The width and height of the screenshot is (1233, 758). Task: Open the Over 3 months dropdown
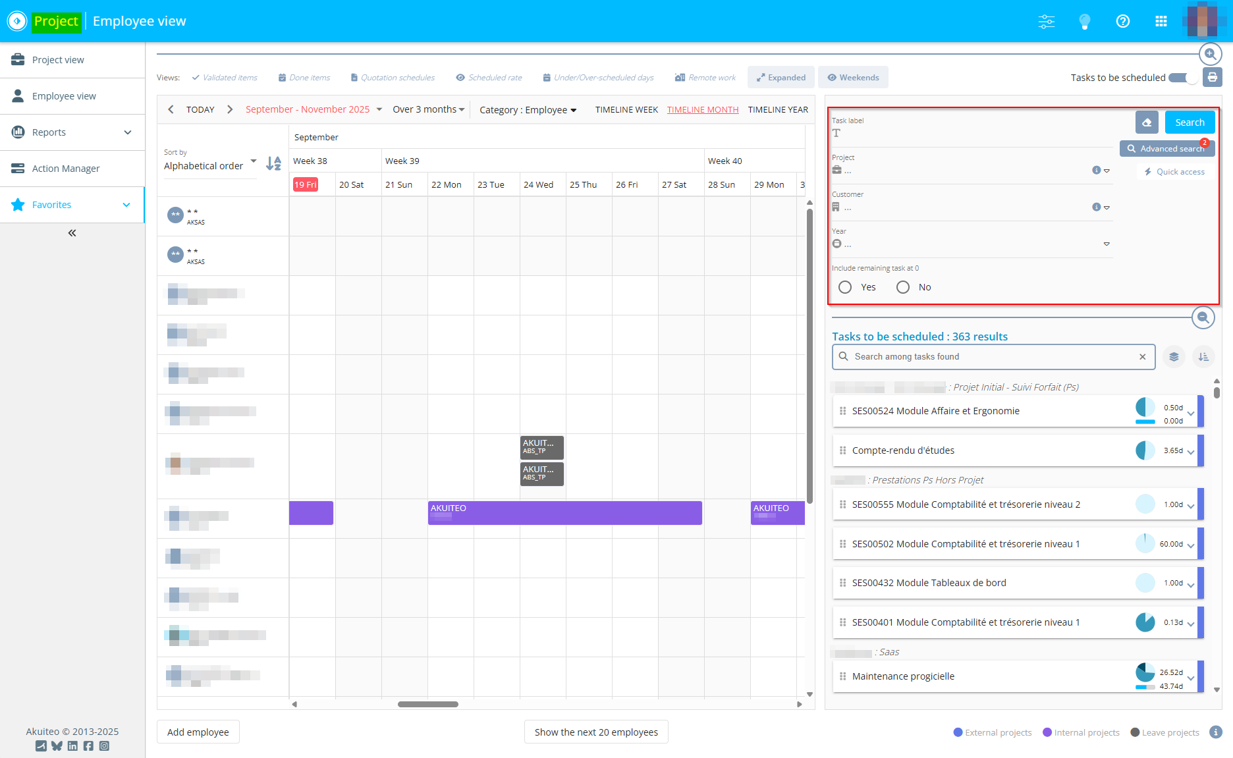click(x=428, y=109)
